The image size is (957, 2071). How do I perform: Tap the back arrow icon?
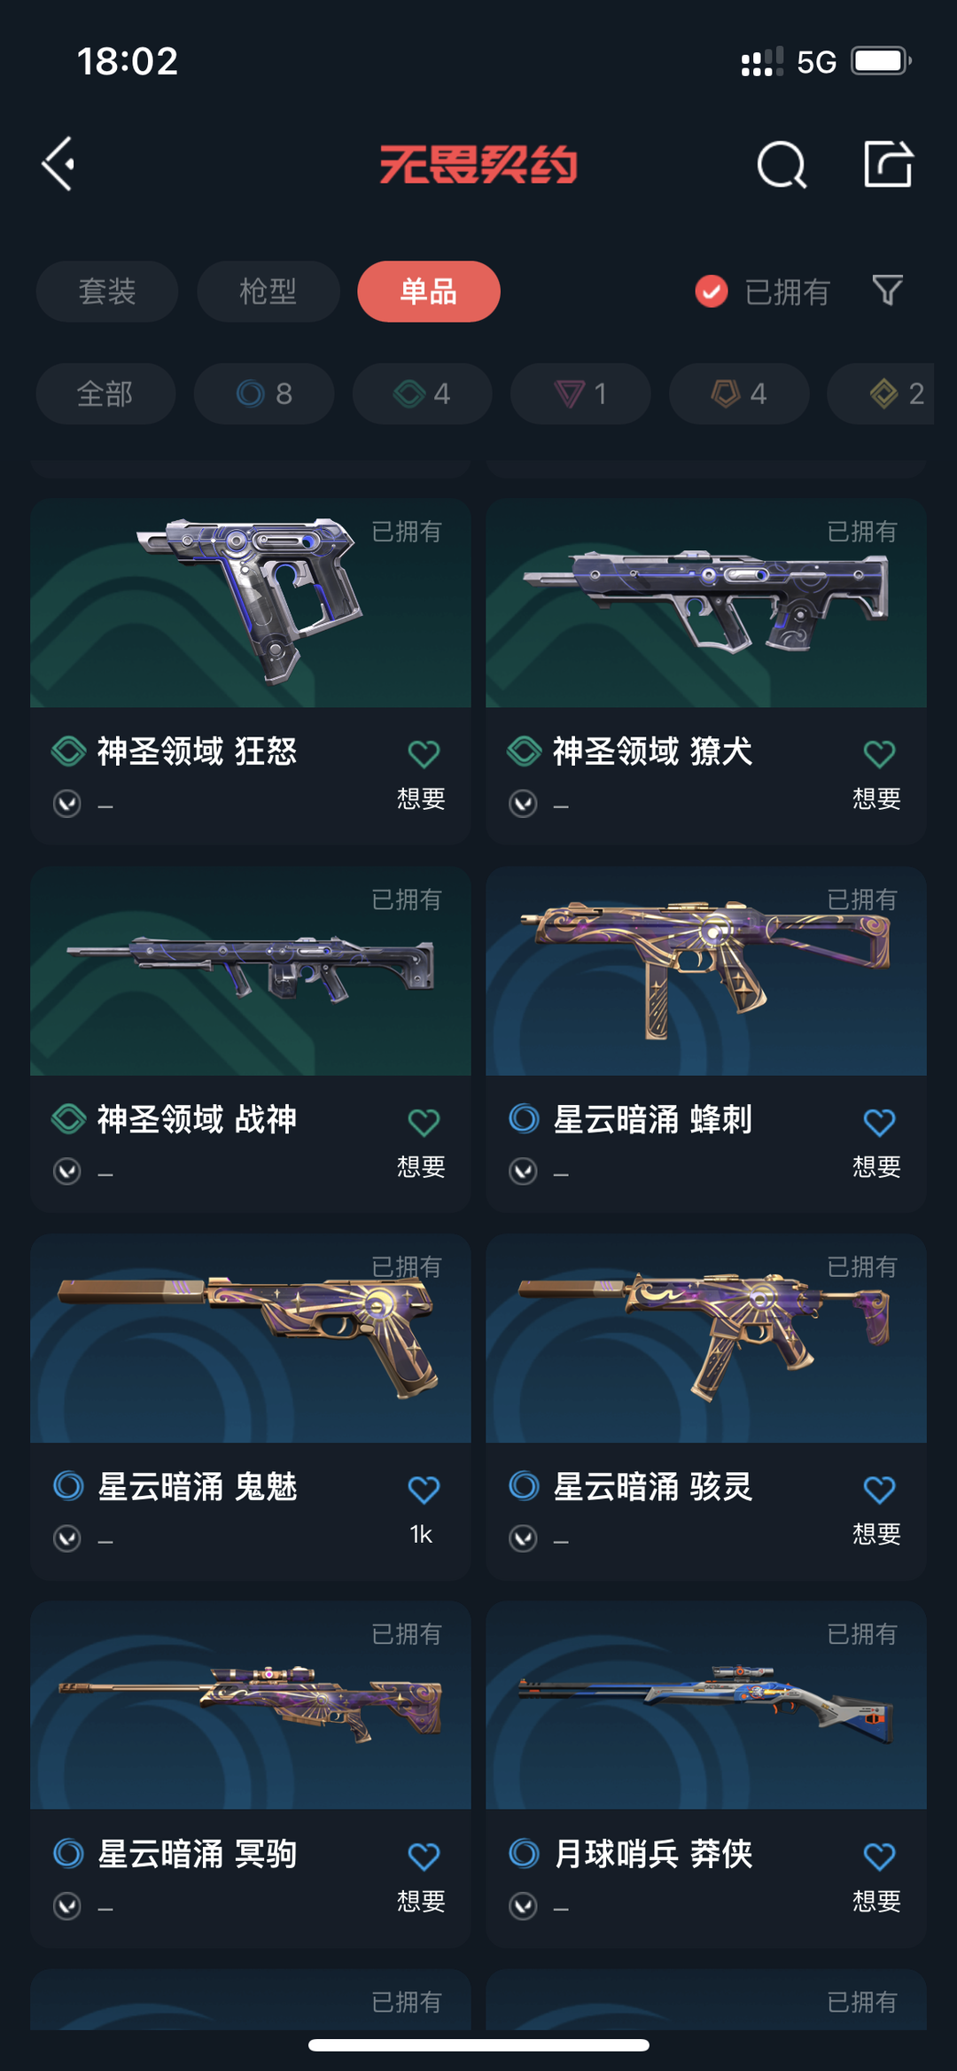(58, 164)
